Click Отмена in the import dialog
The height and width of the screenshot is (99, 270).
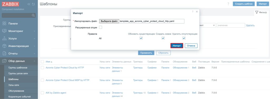point(191,46)
